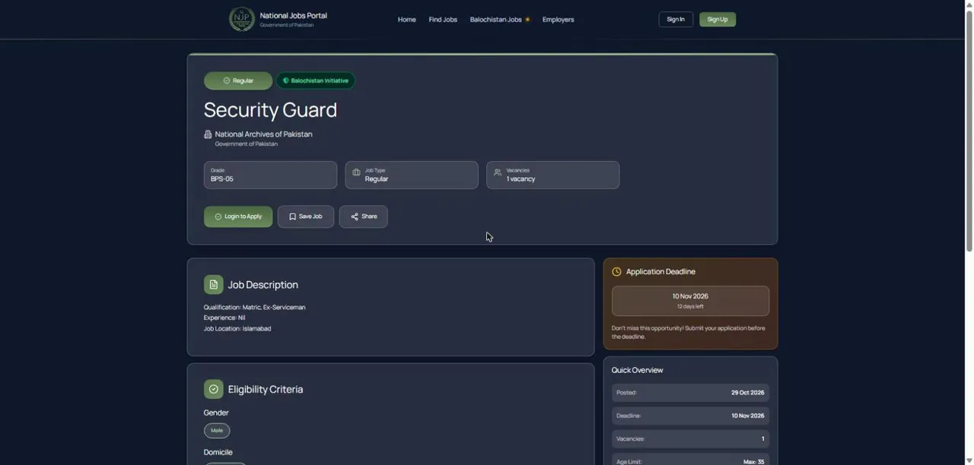Click the Eligibility Criteria heading

[266, 390]
